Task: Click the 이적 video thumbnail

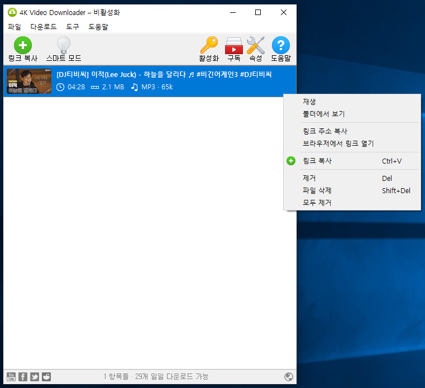Action: pos(29,81)
